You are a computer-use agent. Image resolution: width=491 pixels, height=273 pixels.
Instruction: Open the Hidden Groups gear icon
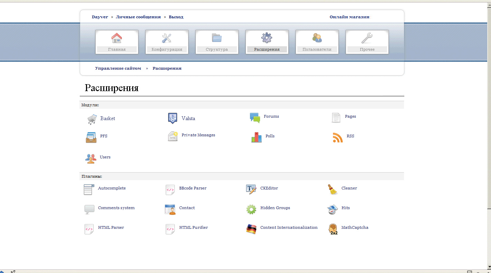[251, 209]
